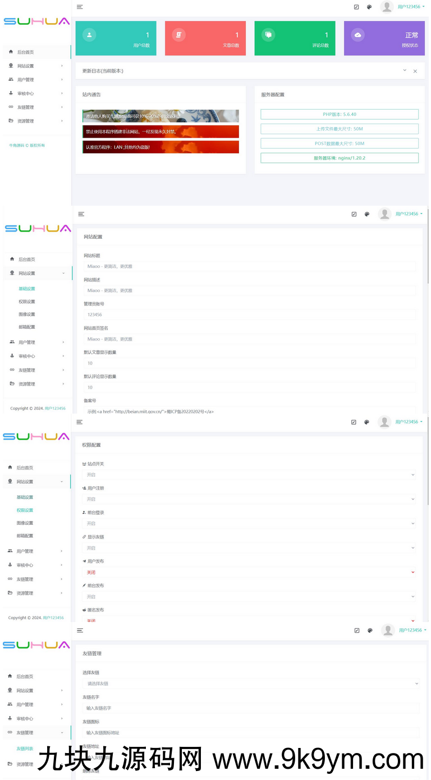This screenshot has width=431, height=780.
Task: Open the 选择友链 dropdown
Action: click(x=250, y=683)
